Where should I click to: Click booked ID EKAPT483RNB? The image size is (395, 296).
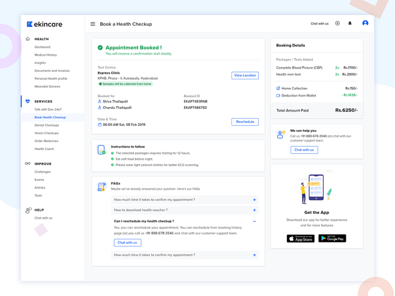(x=196, y=101)
